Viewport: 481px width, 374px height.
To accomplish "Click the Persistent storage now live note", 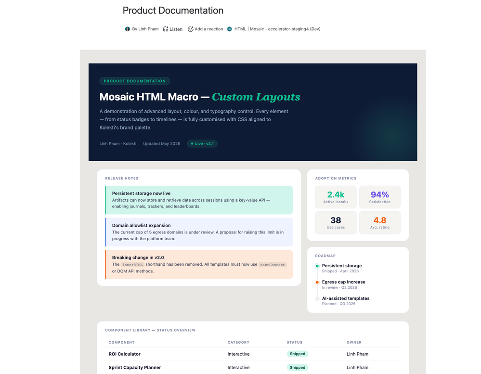I will coord(199,200).
